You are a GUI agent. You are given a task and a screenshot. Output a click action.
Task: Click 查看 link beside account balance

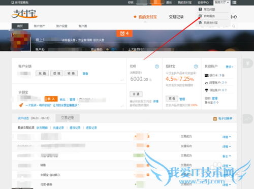point(85,74)
